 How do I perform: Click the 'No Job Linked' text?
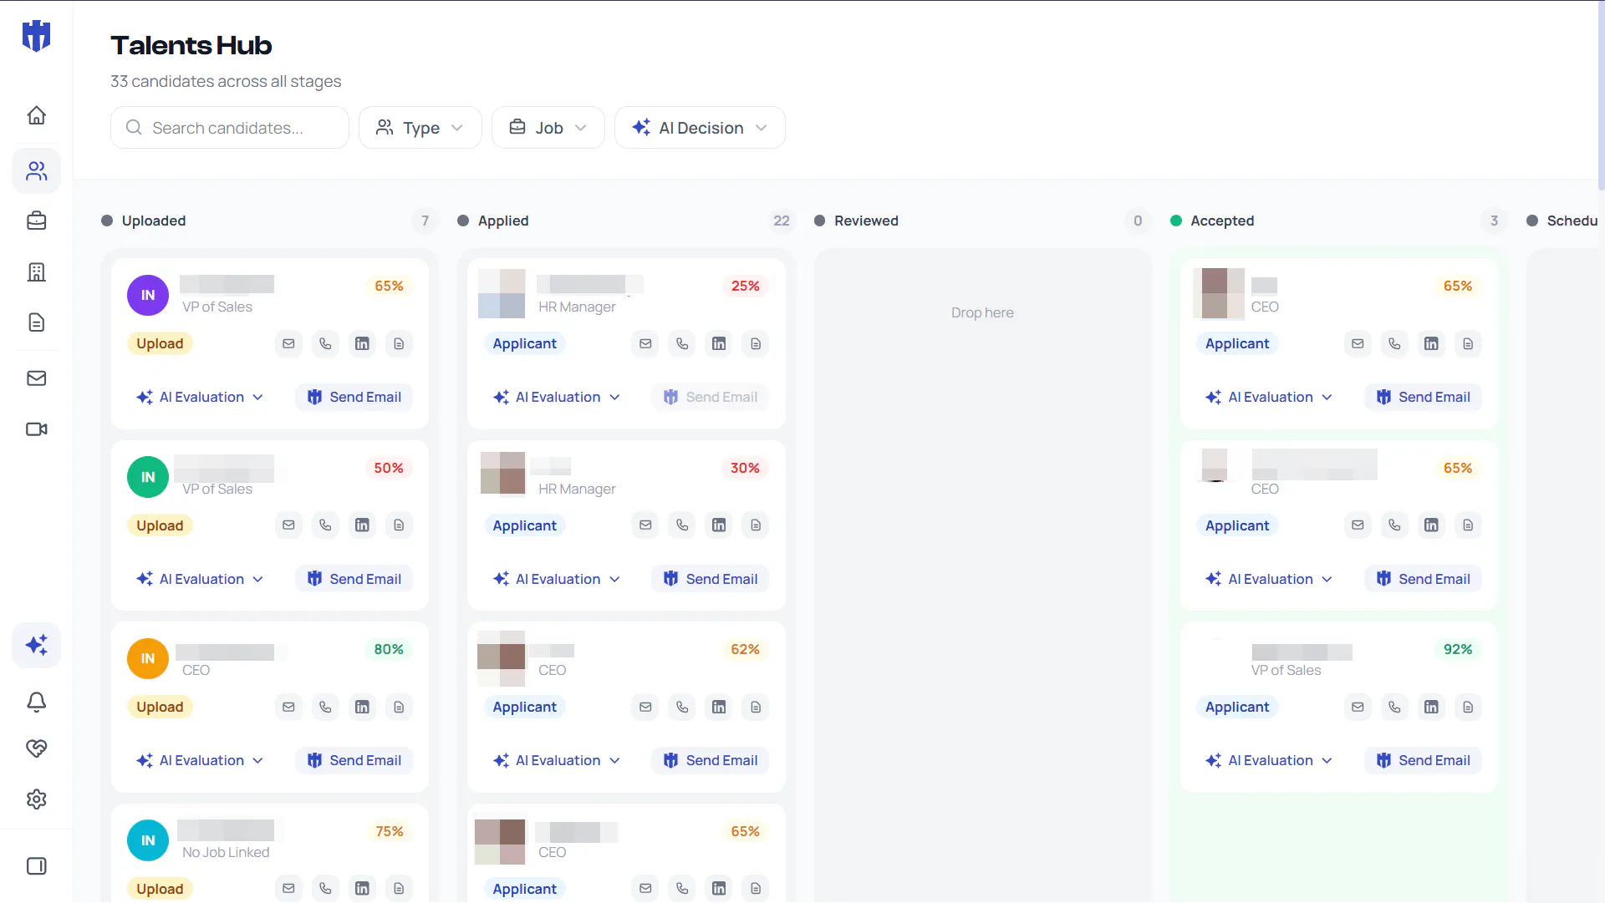[226, 852]
